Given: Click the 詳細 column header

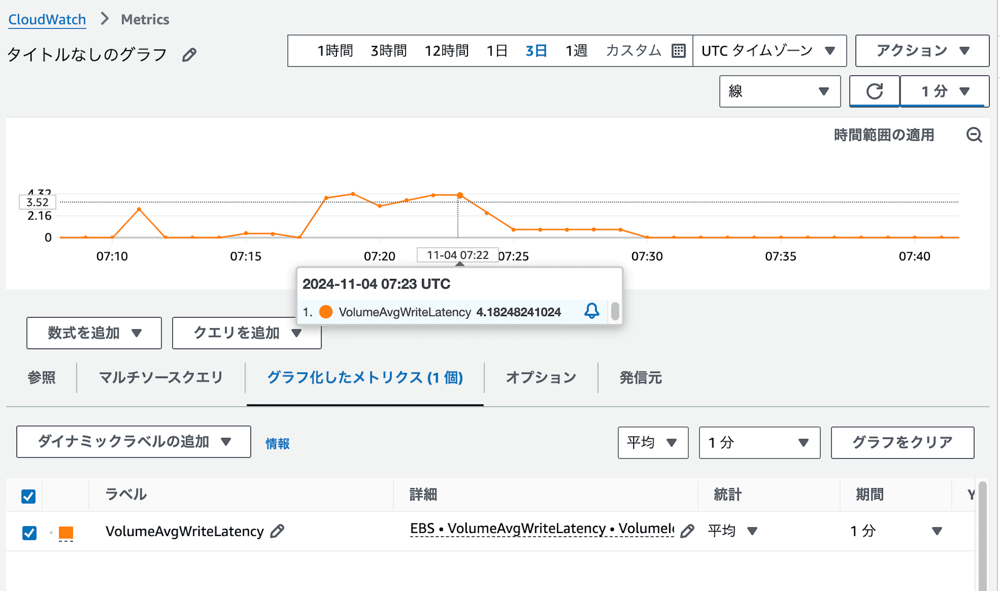Looking at the screenshot, I should (423, 494).
